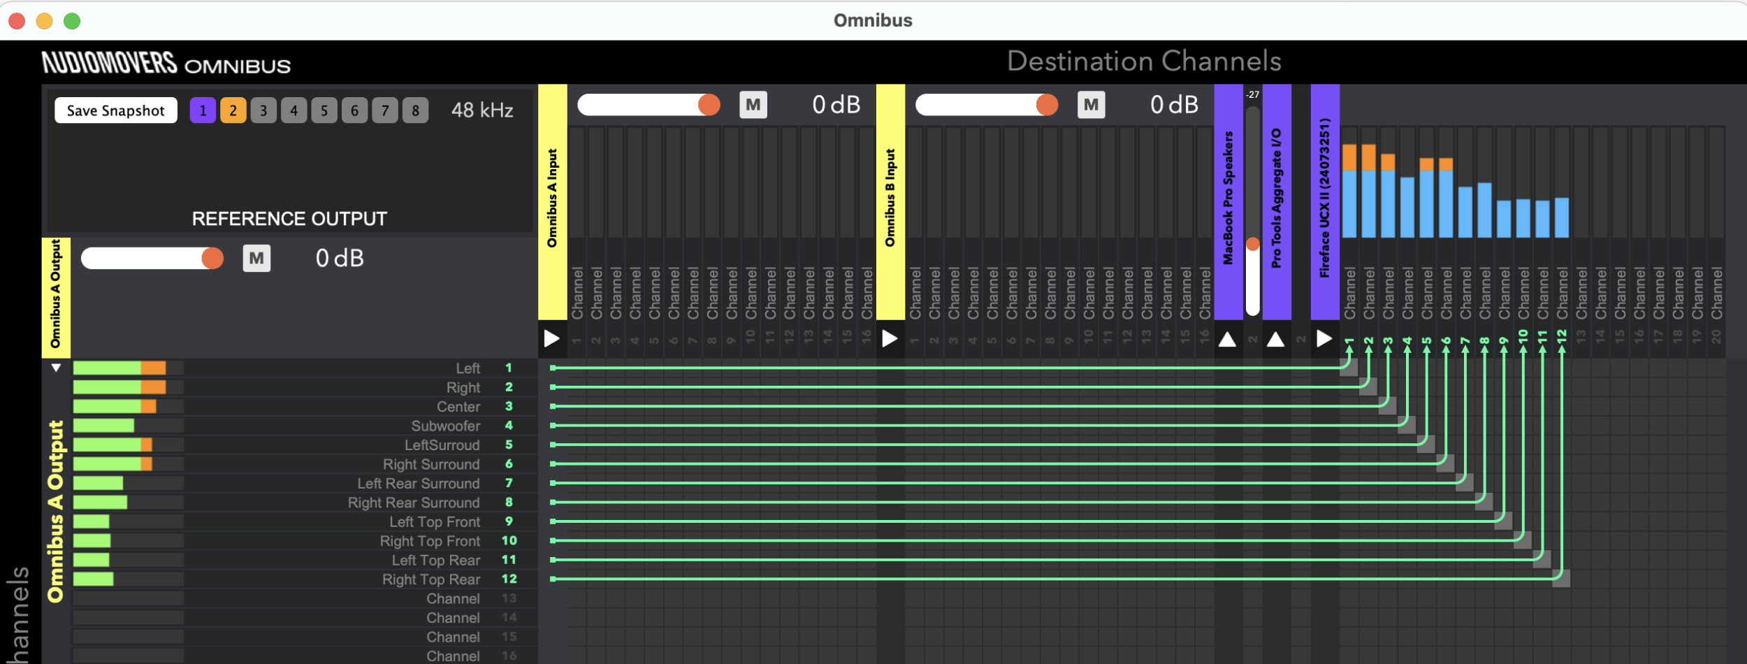1747x664 pixels.
Task: Collapse the Omnibus A Output source channels
Action: coord(56,368)
